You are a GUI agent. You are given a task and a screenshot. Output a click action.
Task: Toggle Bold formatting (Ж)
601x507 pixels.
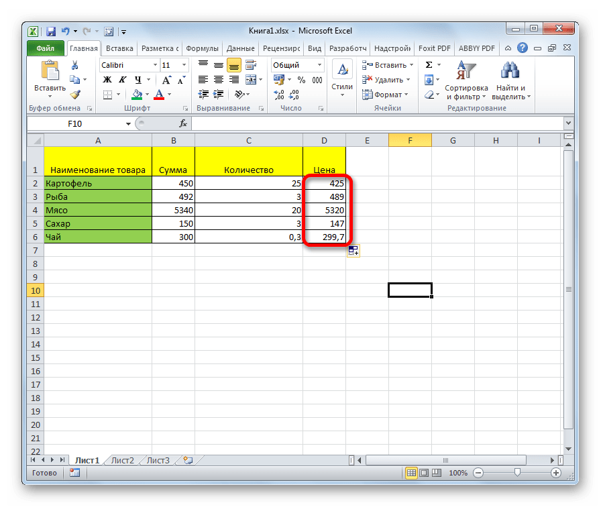[107, 80]
